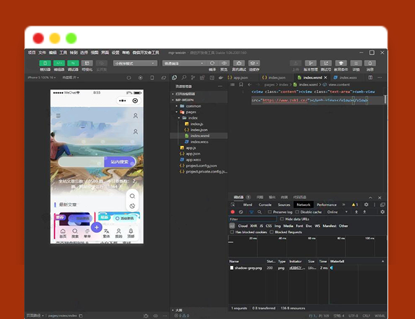Click the element inspector picker icon
The image size is (415, 319).
tap(233, 205)
